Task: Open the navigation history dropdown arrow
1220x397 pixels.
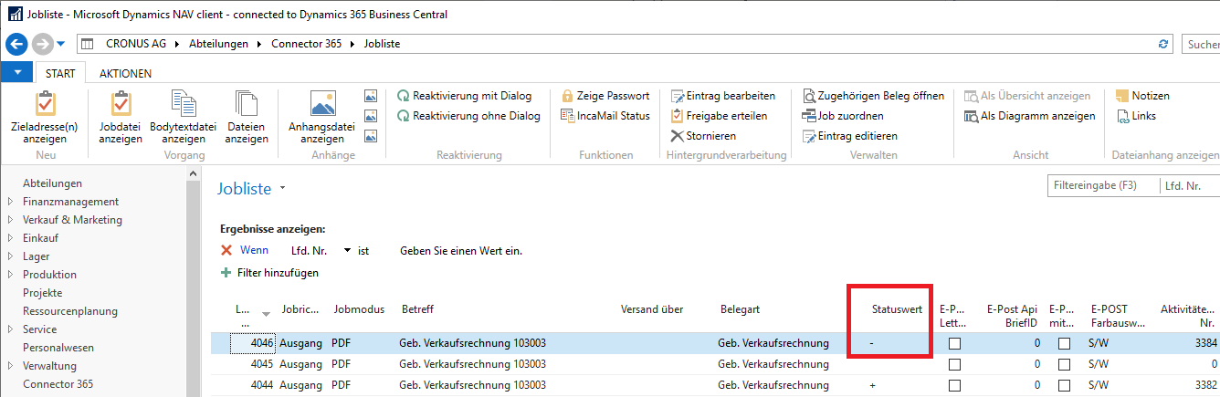Action: [61, 44]
